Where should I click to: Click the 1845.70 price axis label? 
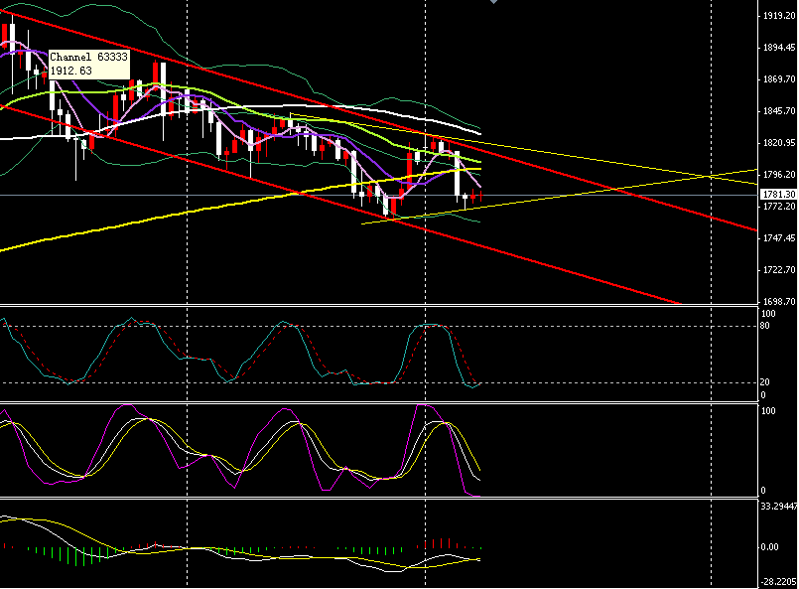tap(779, 110)
